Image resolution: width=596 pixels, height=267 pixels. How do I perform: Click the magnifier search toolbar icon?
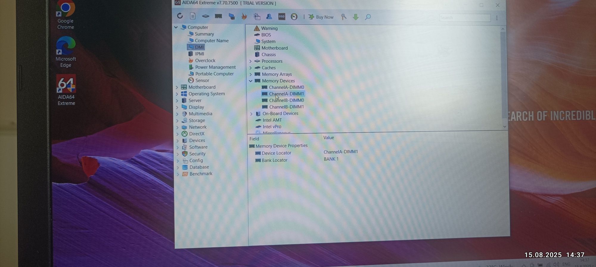(x=368, y=17)
